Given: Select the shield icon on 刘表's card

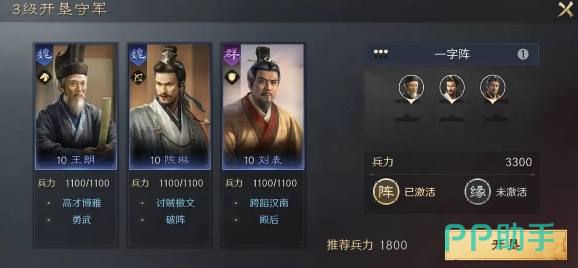Looking at the screenshot, I should tap(232, 77).
